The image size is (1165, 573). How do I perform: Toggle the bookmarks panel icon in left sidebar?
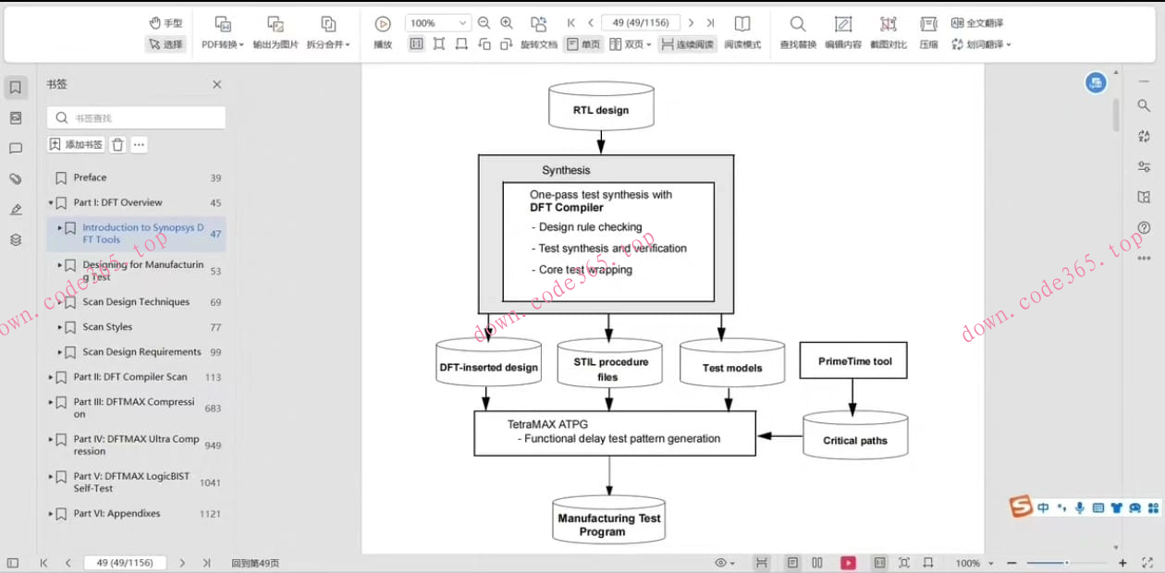[16, 88]
